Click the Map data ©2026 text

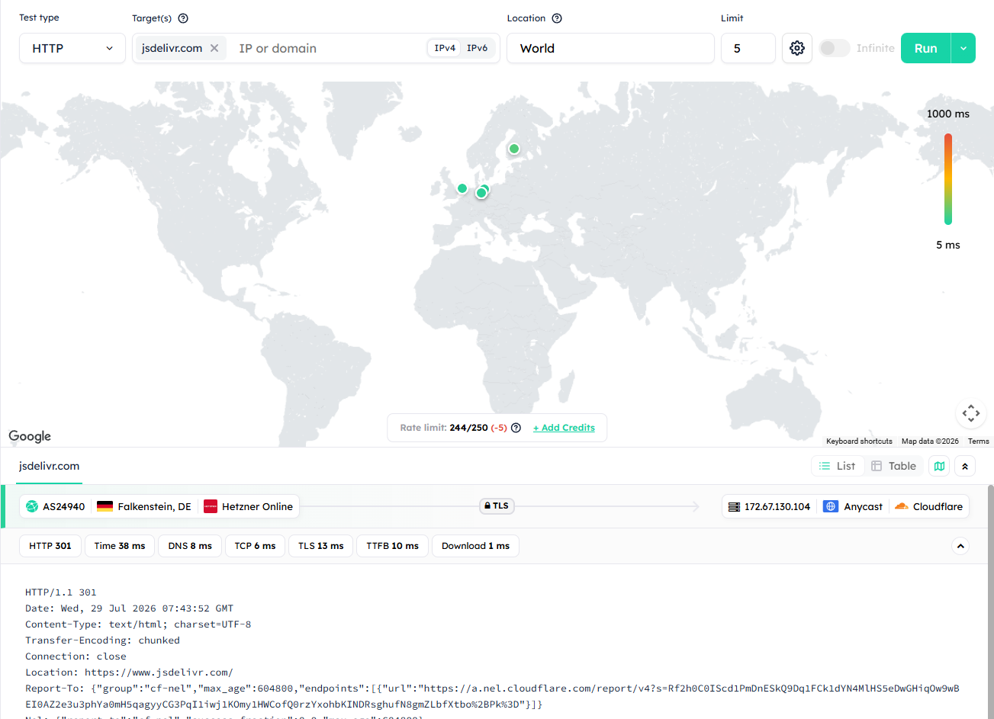click(x=930, y=441)
